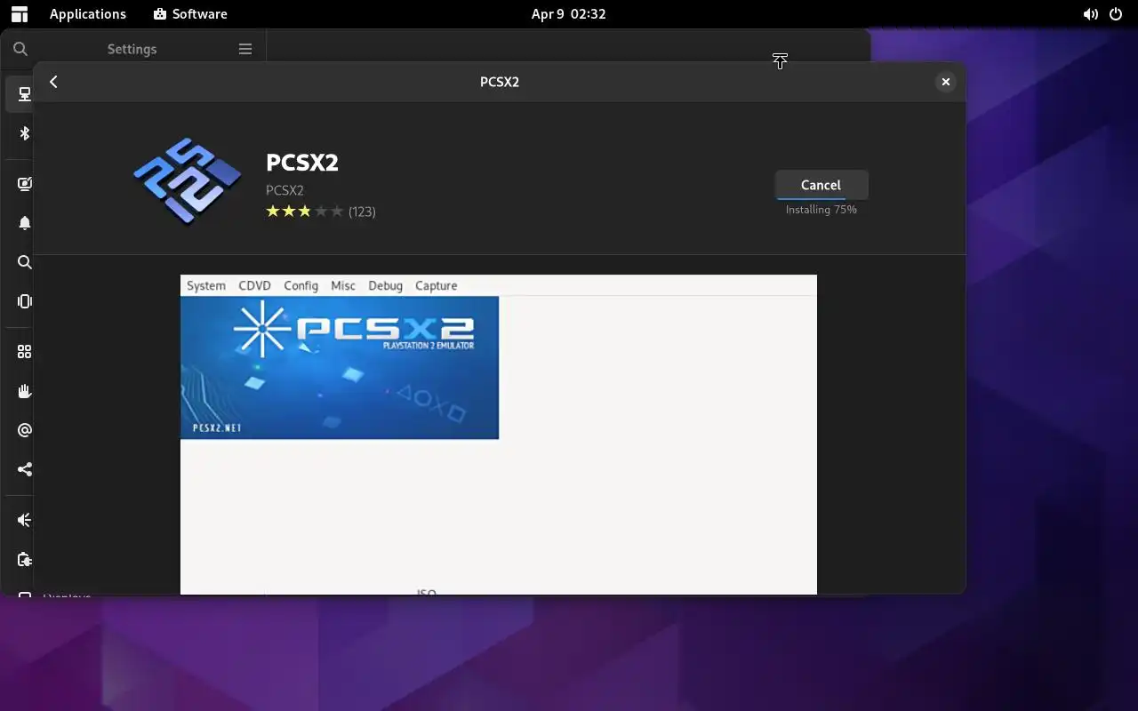Screen dimensions: 1138x711
Task: Select the Notifications bell in Settings sidebar
Action: [24, 223]
